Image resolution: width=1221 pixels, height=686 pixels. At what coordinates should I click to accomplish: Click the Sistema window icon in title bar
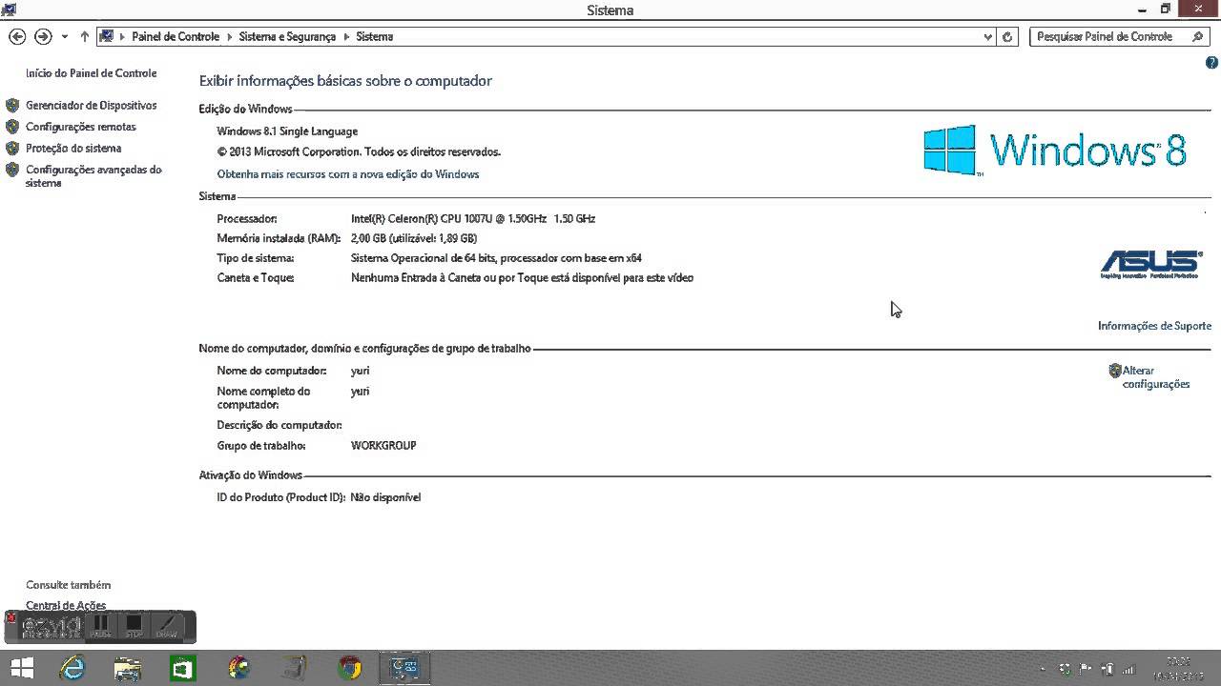[9, 10]
